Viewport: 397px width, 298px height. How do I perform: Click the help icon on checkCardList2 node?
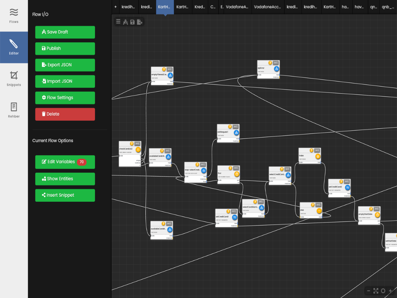tap(132, 144)
